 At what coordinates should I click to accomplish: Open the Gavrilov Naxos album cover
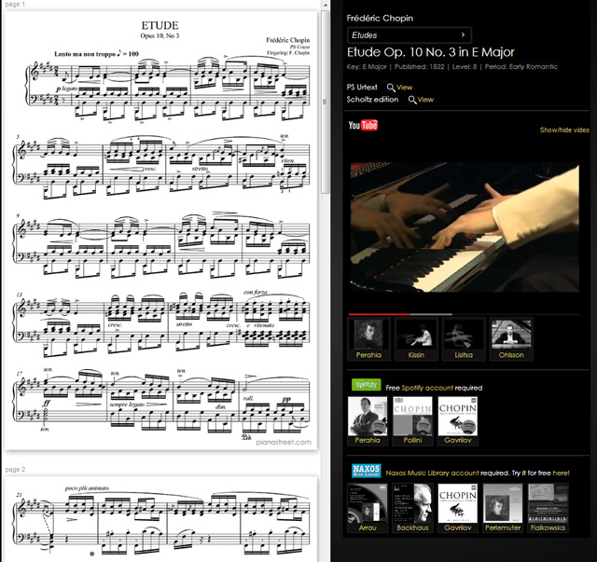(458, 503)
